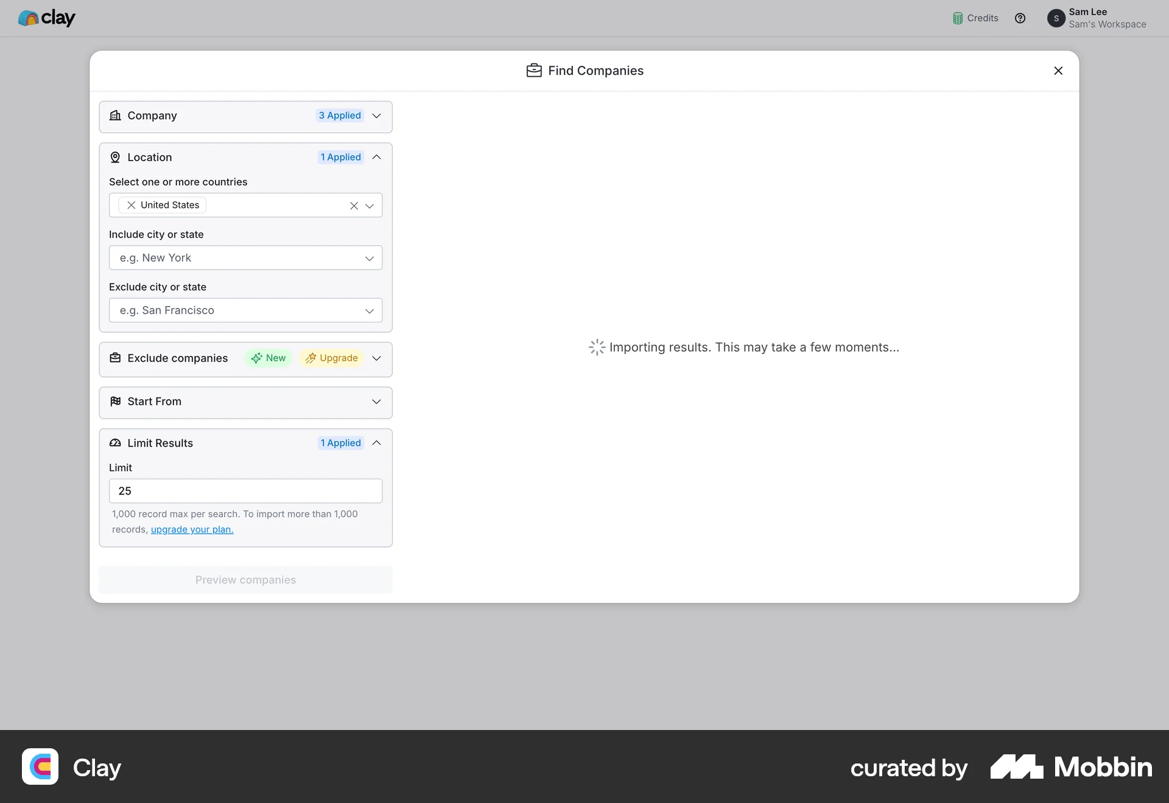Click the location pin icon next to Location
1169x803 pixels.
[x=115, y=157]
